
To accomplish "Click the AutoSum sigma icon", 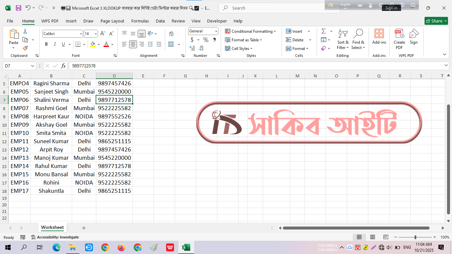I will pyautogui.click(x=324, y=31).
